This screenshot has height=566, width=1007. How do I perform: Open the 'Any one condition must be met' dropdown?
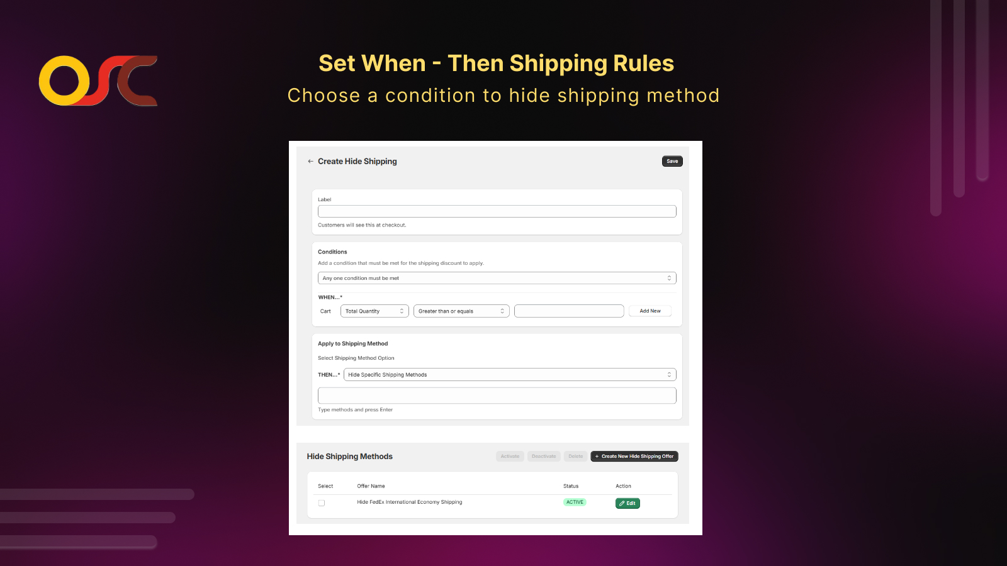coord(497,277)
